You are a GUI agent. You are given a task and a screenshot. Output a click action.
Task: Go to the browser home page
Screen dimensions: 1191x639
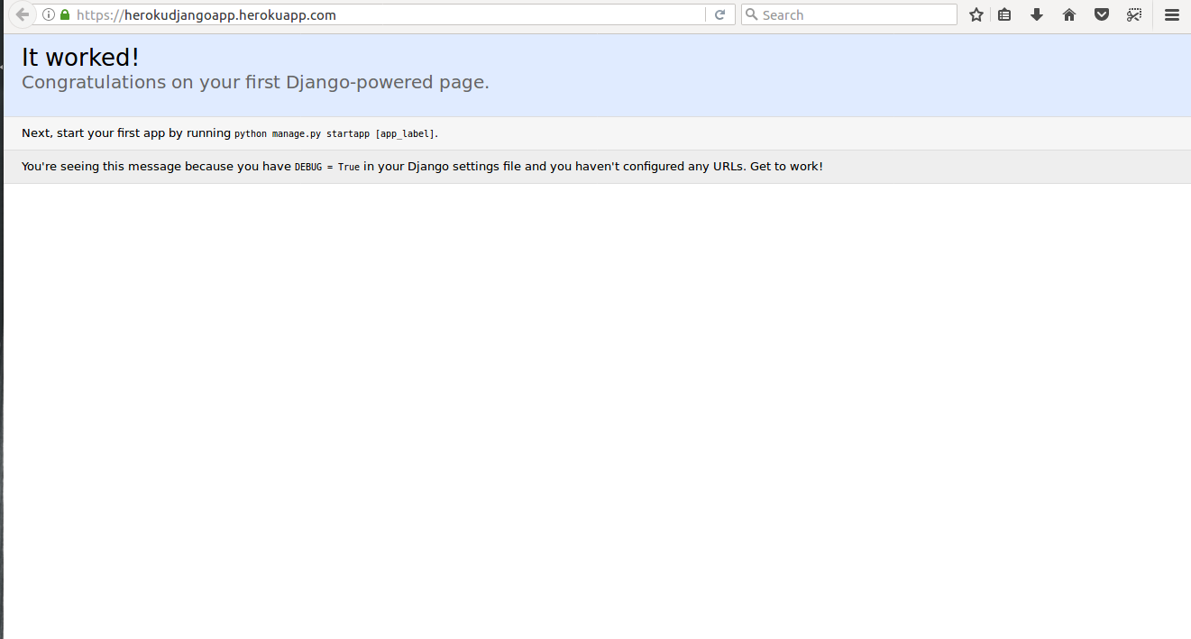(x=1068, y=14)
